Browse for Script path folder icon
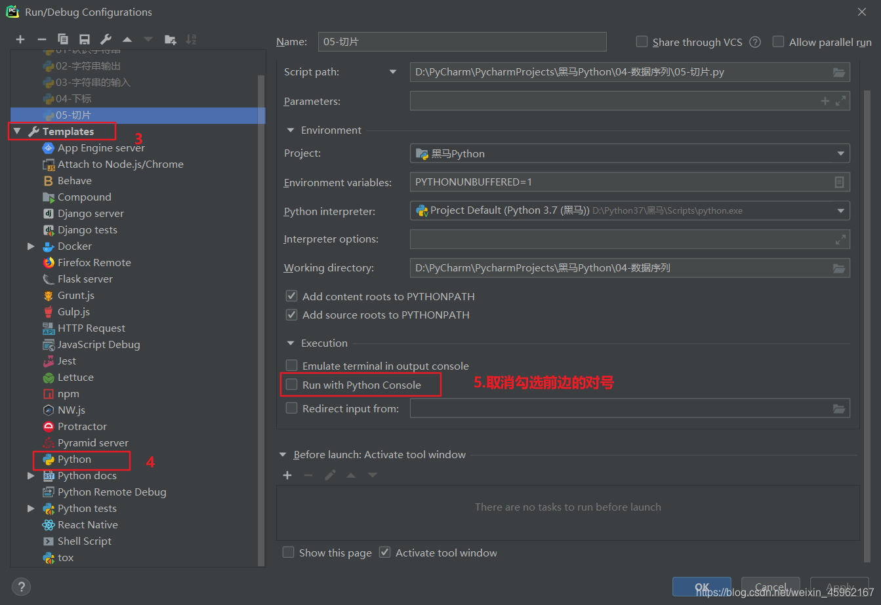This screenshot has height=605, width=881. (839, 72)
